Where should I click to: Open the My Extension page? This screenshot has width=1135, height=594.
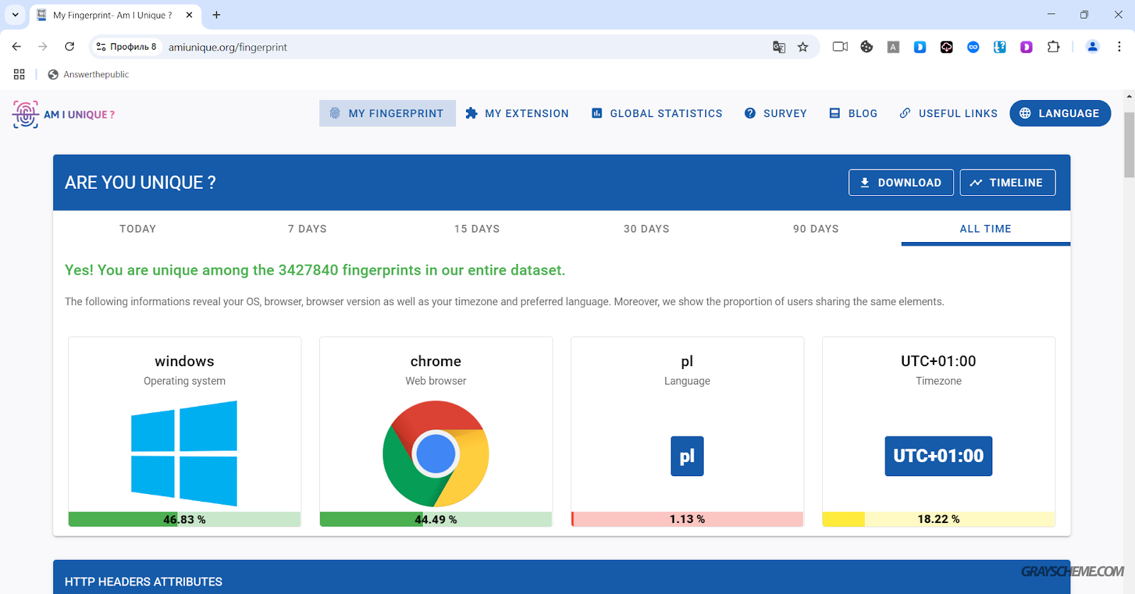(517, 114)
